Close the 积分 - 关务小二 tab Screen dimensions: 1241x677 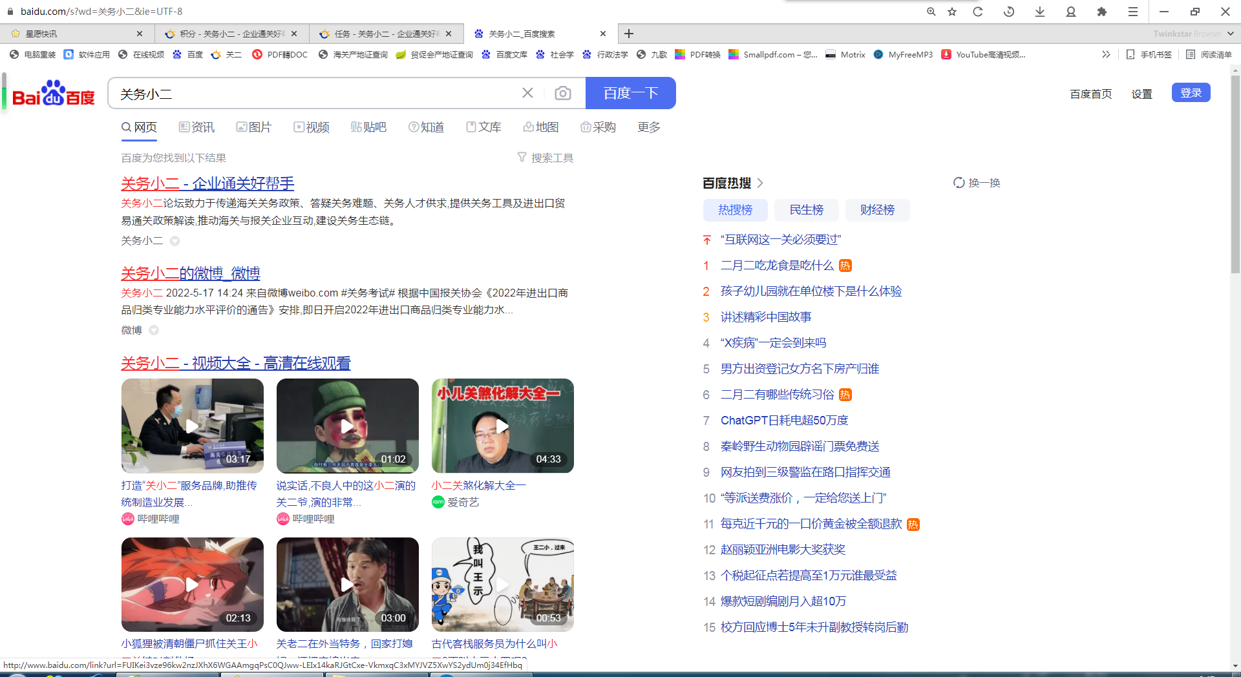[294, 34]
